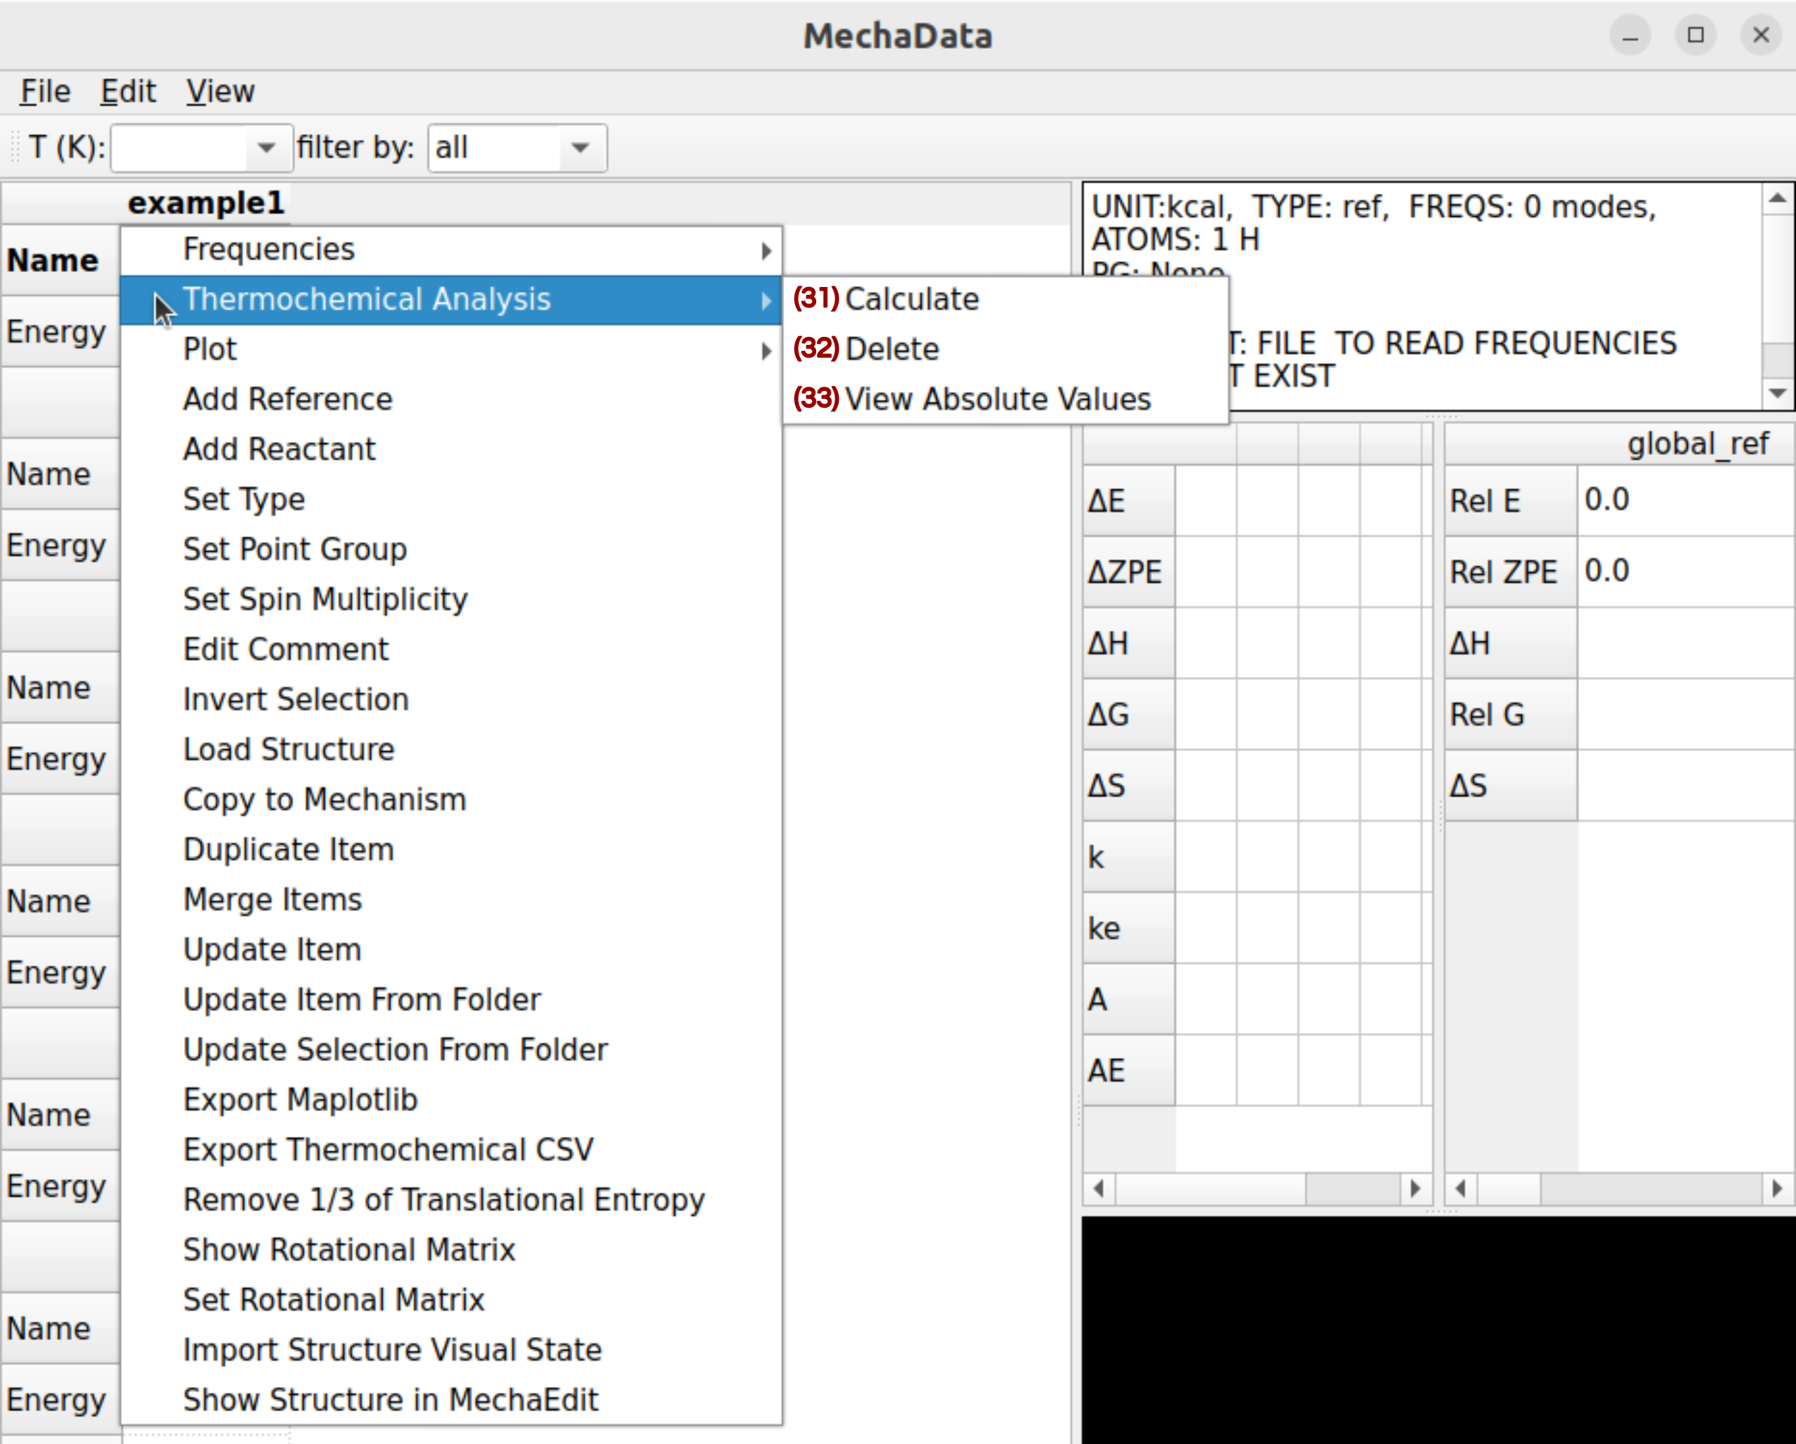1796x1444 pixels.
Task: Click the example1 column header
Action: (206, 203)
